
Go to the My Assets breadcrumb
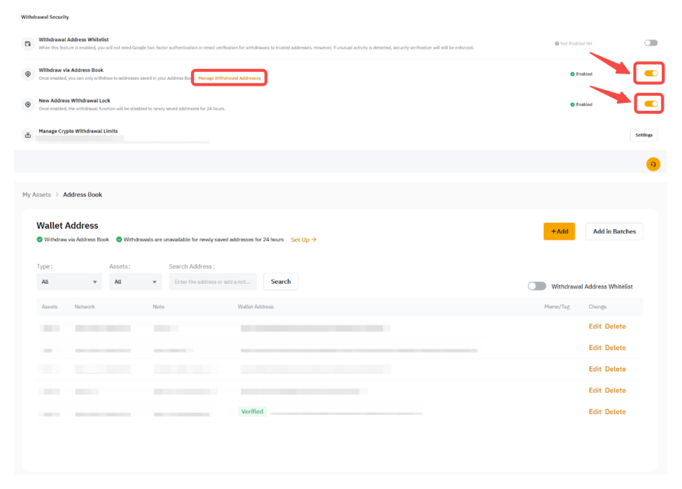[37, 194]
